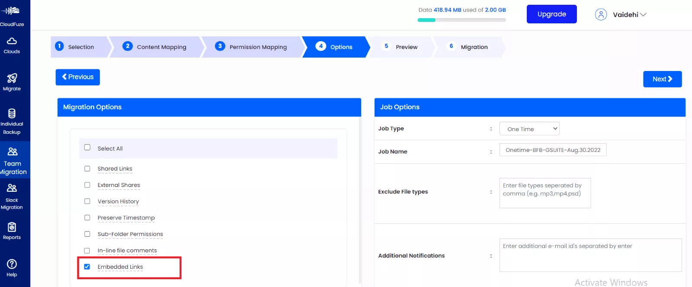Click the Previous button
This screenshot has width=692, height=287.
point(78,77)
